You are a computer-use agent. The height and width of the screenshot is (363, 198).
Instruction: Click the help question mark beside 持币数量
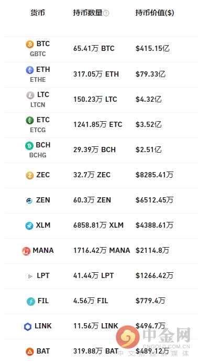106,13
